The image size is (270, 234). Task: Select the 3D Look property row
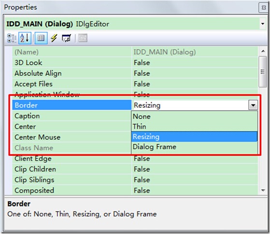pyautogui.click(x=135, y=62)
